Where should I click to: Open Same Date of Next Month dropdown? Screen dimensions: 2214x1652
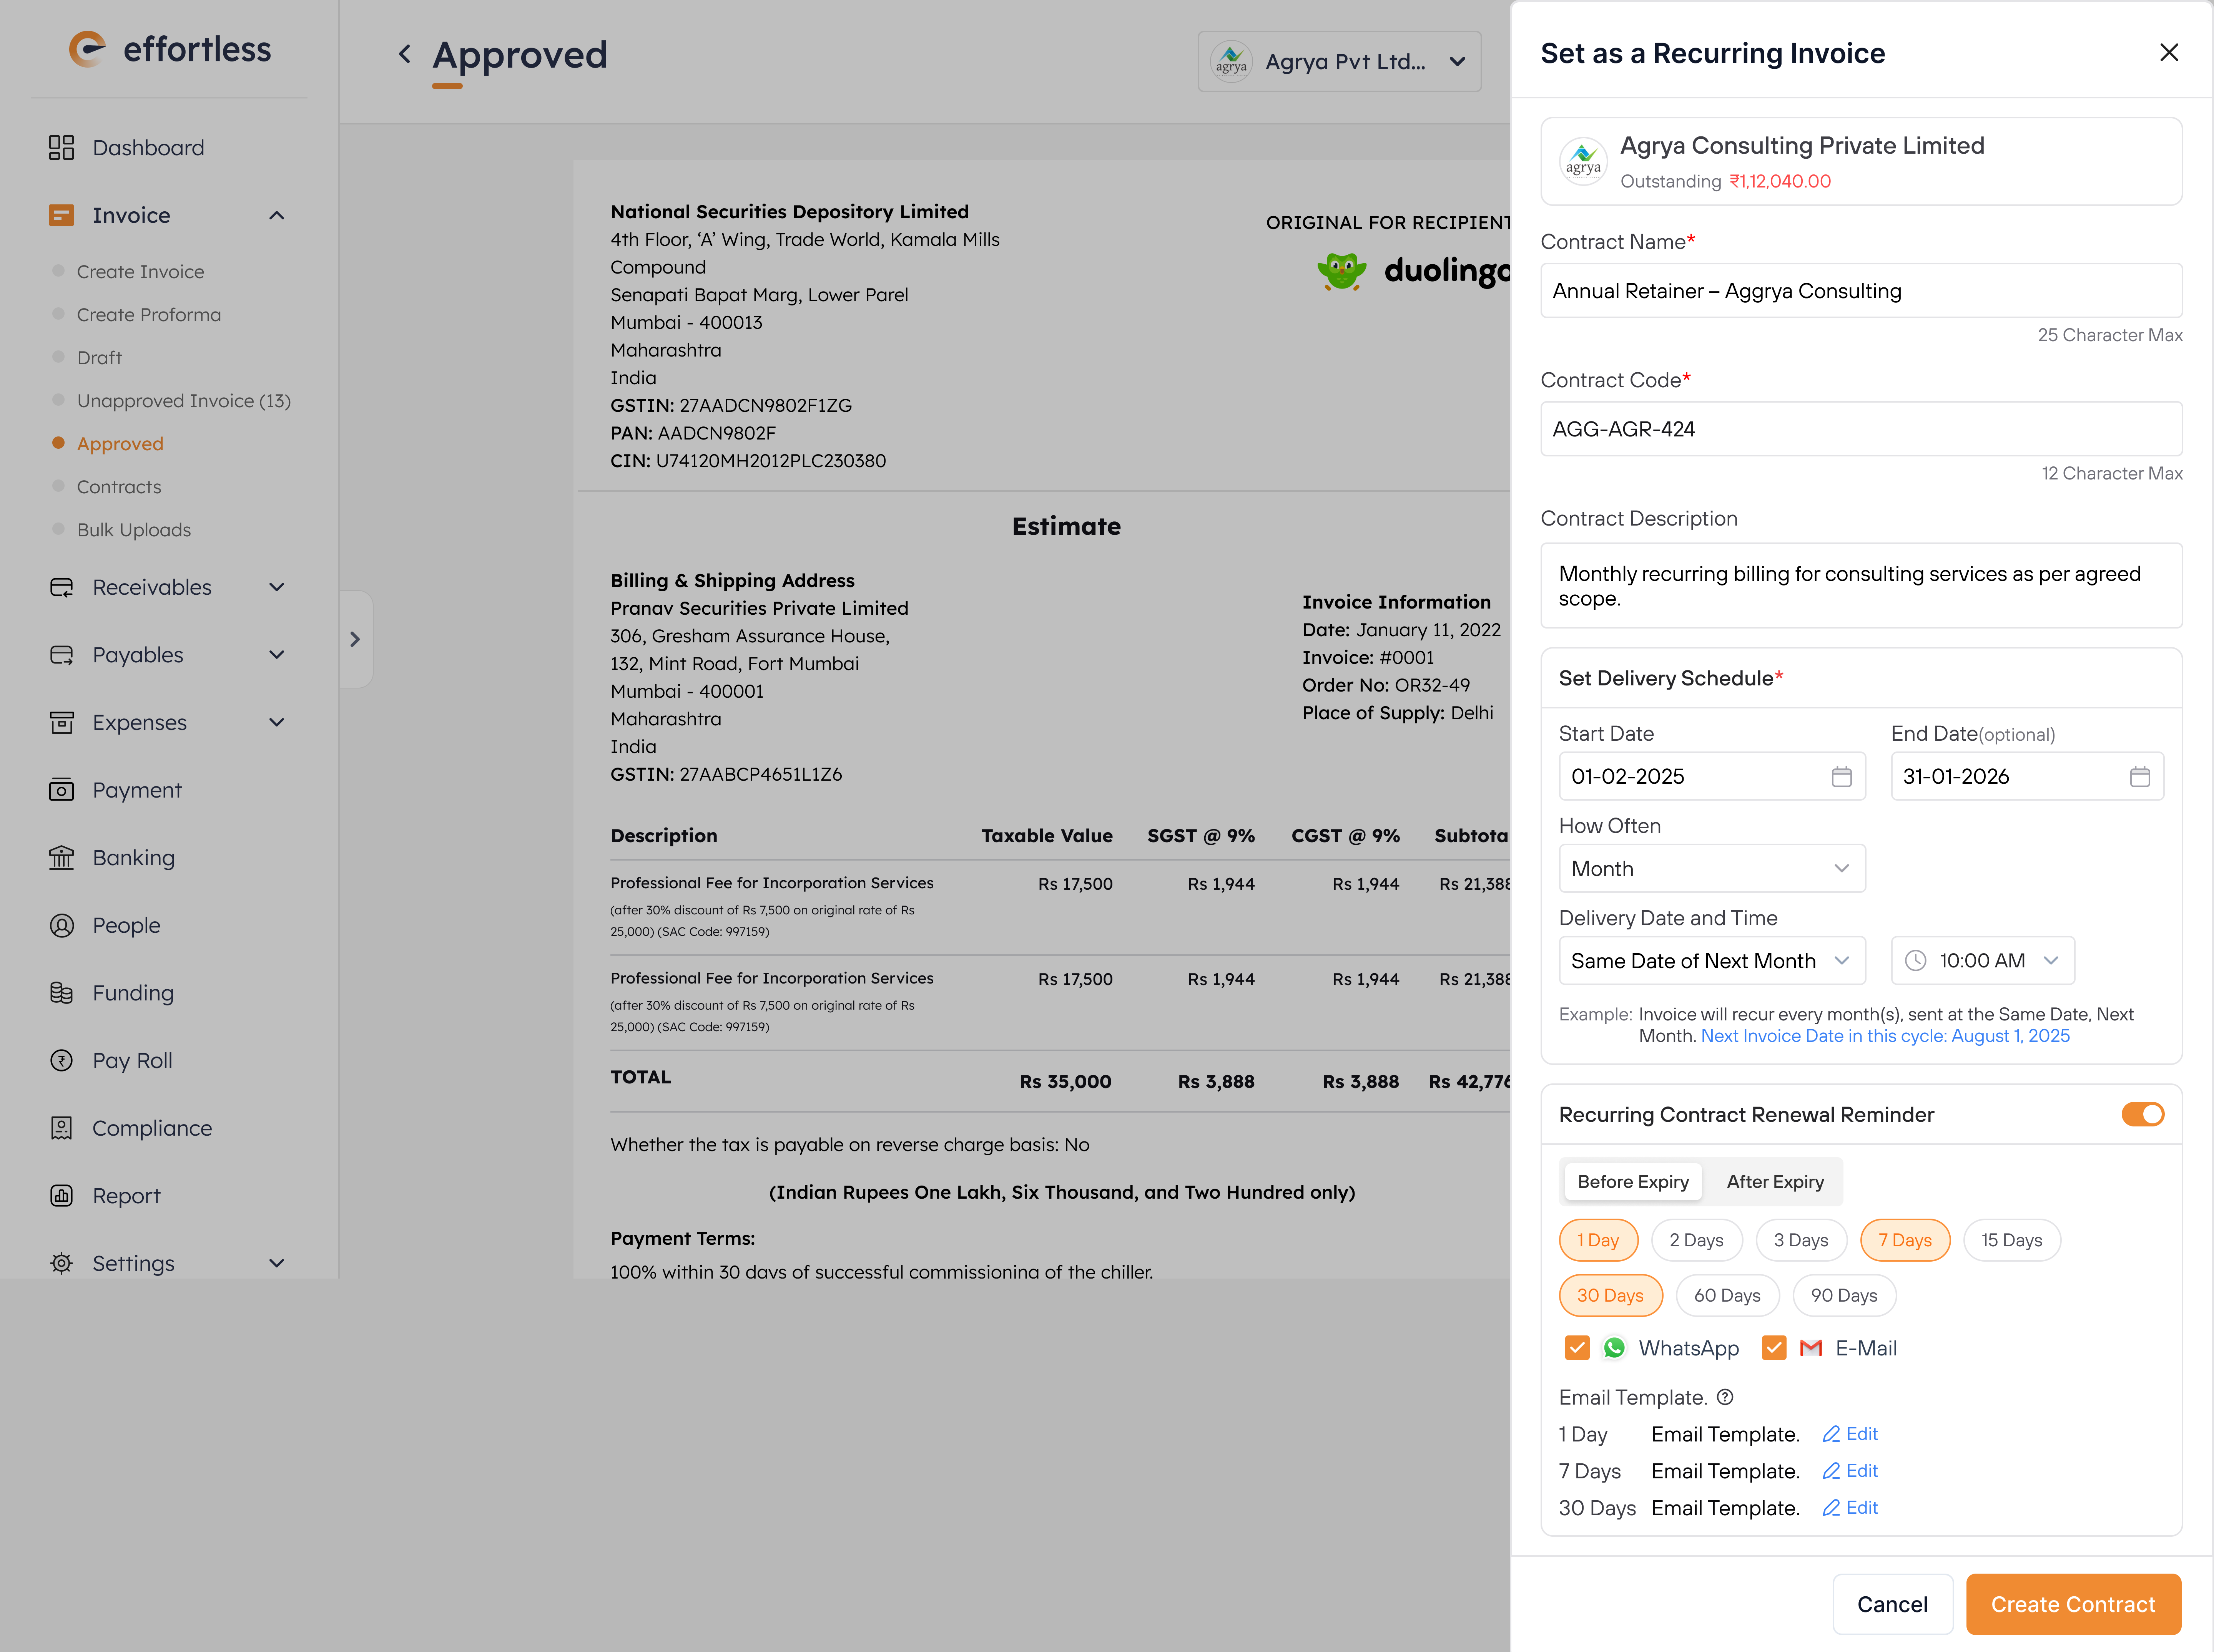pos(1711,960)
